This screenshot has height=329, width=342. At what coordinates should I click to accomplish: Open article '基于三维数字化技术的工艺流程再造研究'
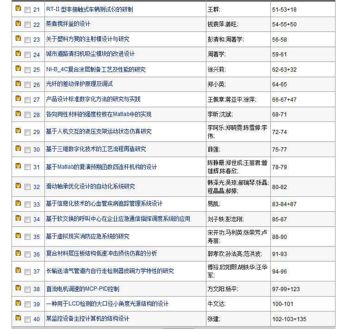click(x=96, y=149)
